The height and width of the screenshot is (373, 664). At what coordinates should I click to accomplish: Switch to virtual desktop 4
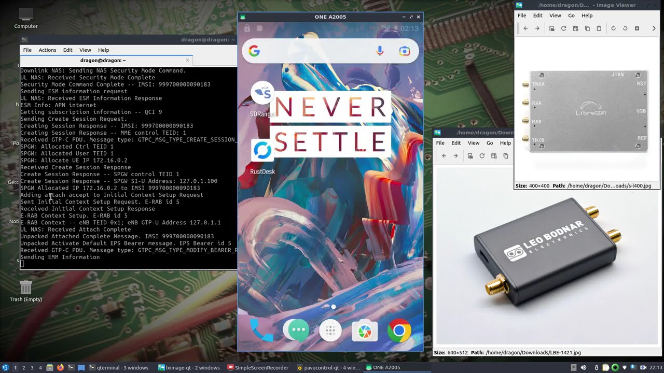click(x=40, y=368)
